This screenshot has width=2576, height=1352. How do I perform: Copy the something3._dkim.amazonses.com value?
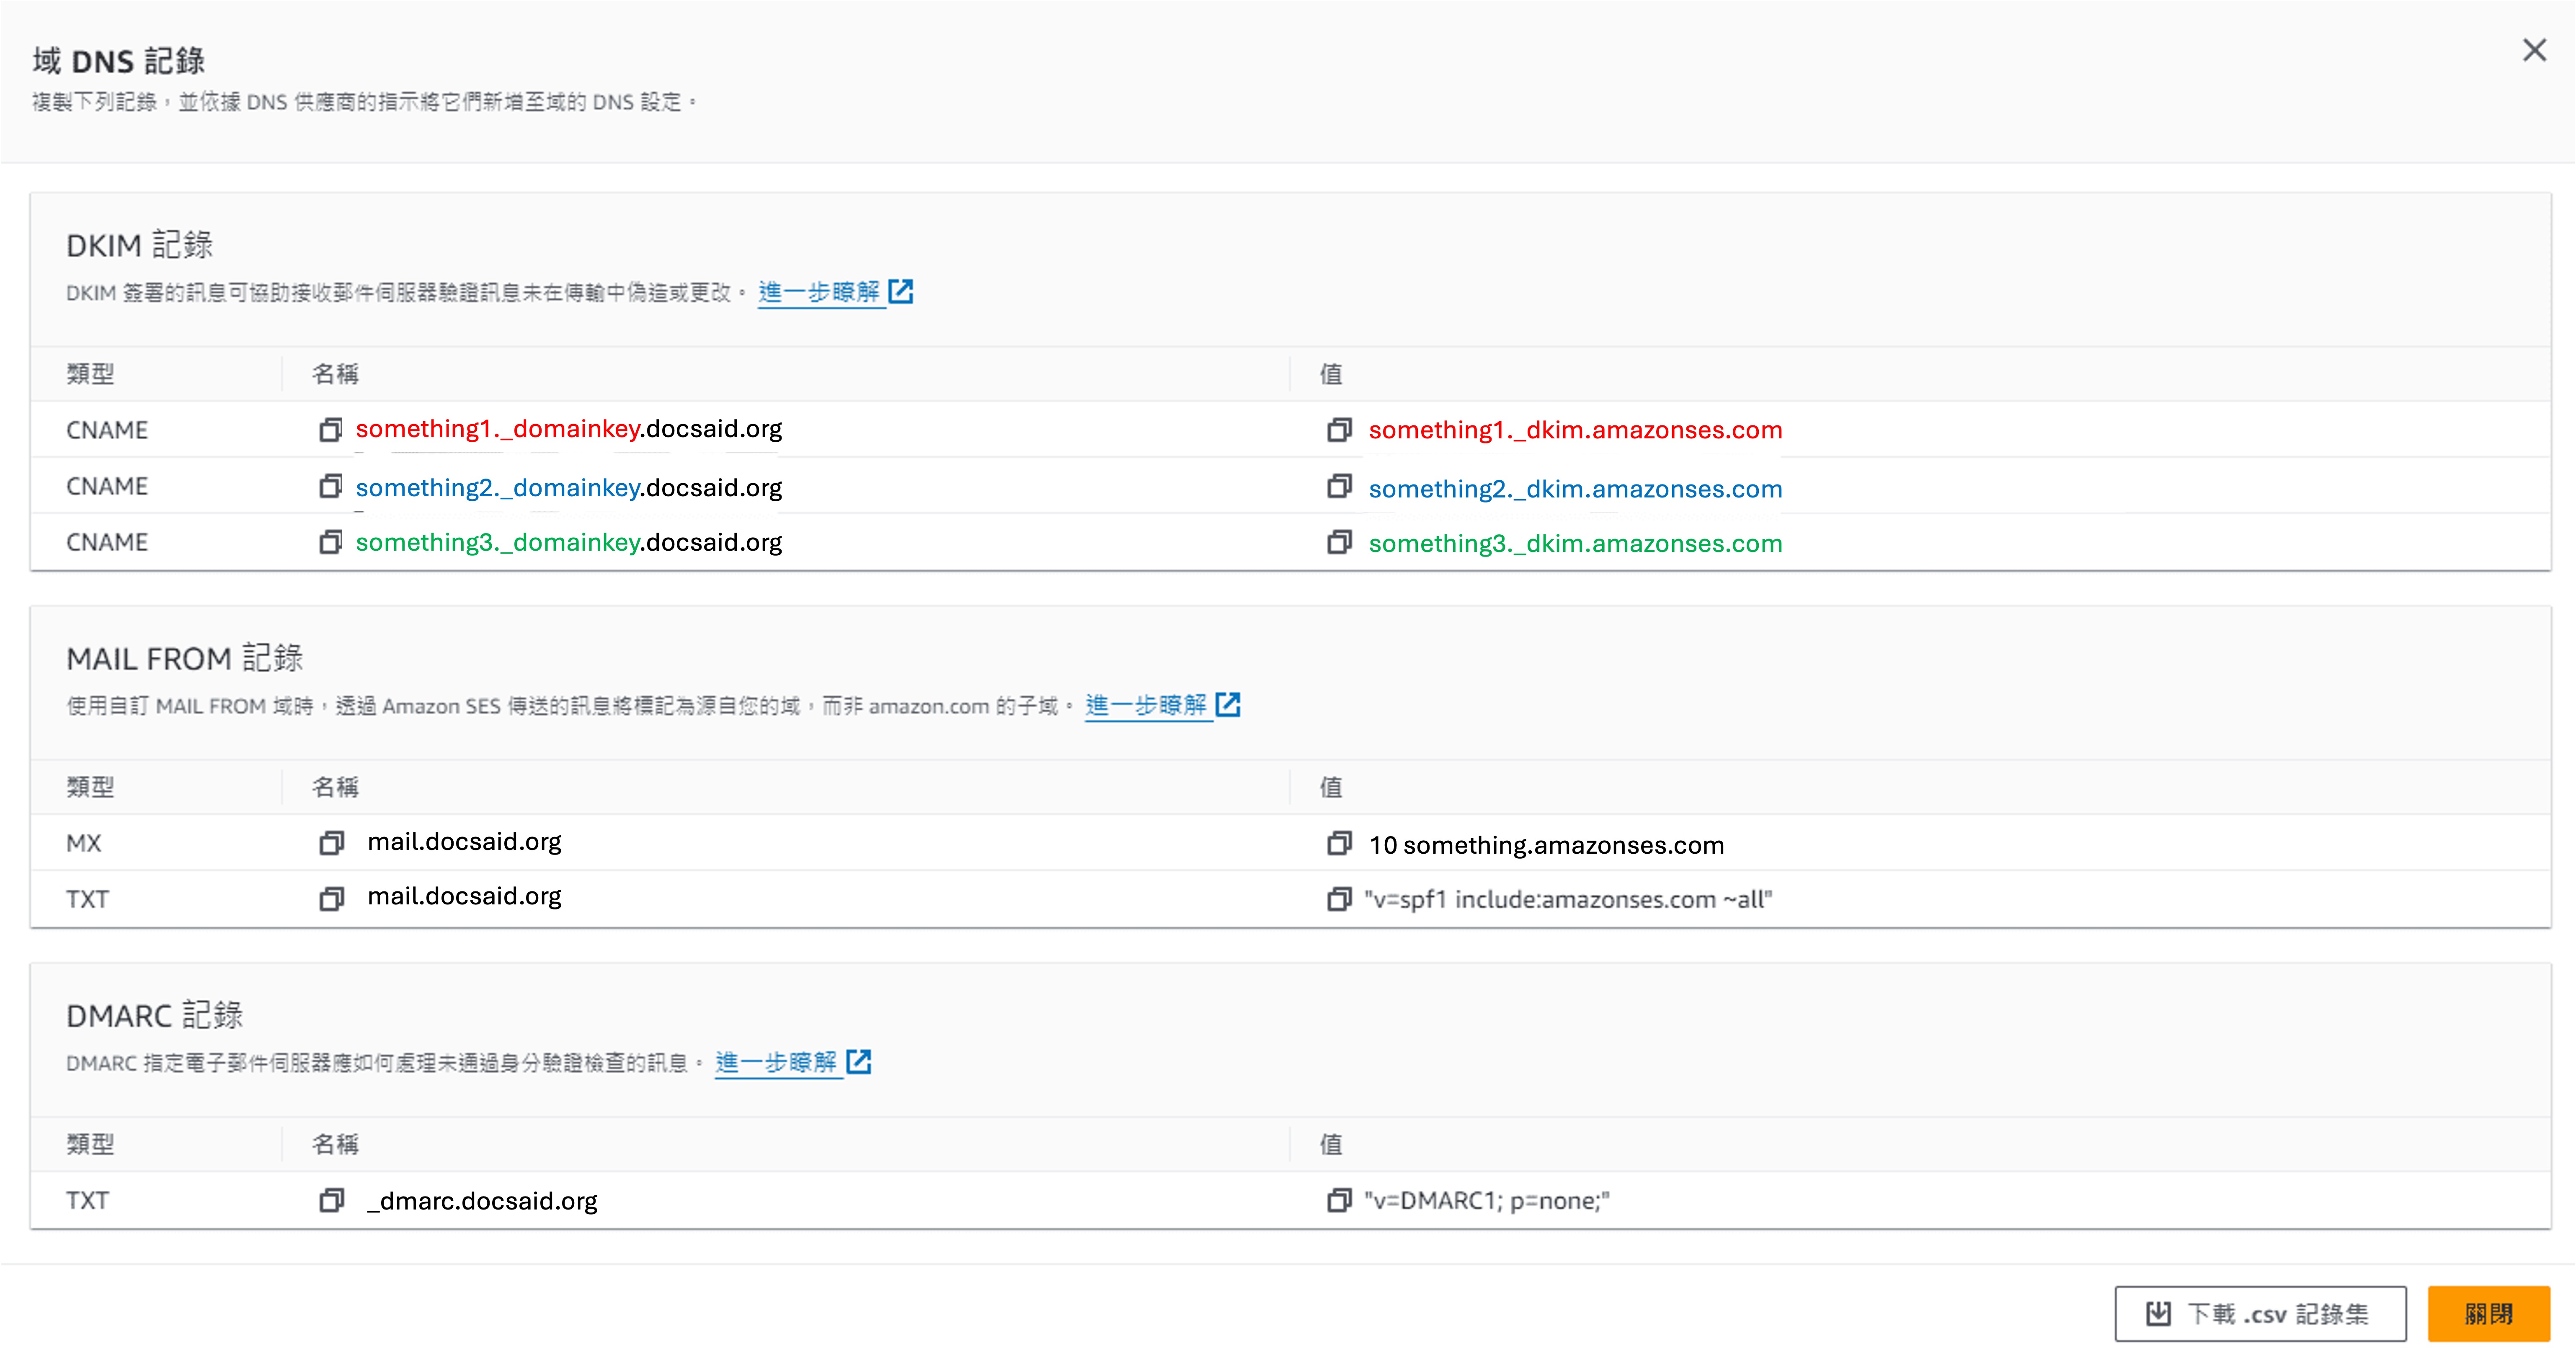pos(1339,542)
